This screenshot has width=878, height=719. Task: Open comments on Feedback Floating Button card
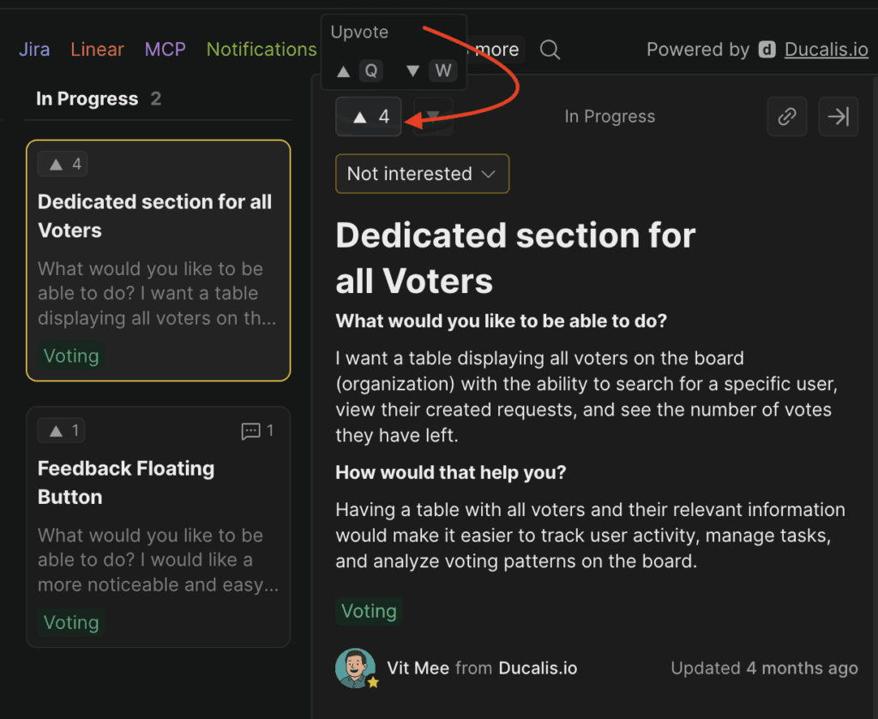point(257,431)
